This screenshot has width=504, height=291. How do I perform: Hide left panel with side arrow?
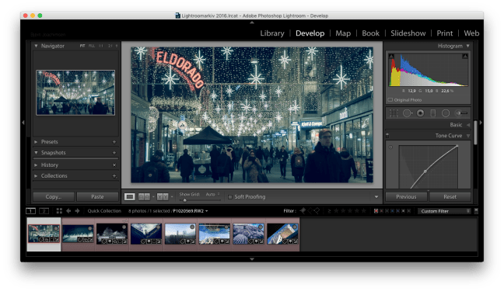[x=23, y=123]
